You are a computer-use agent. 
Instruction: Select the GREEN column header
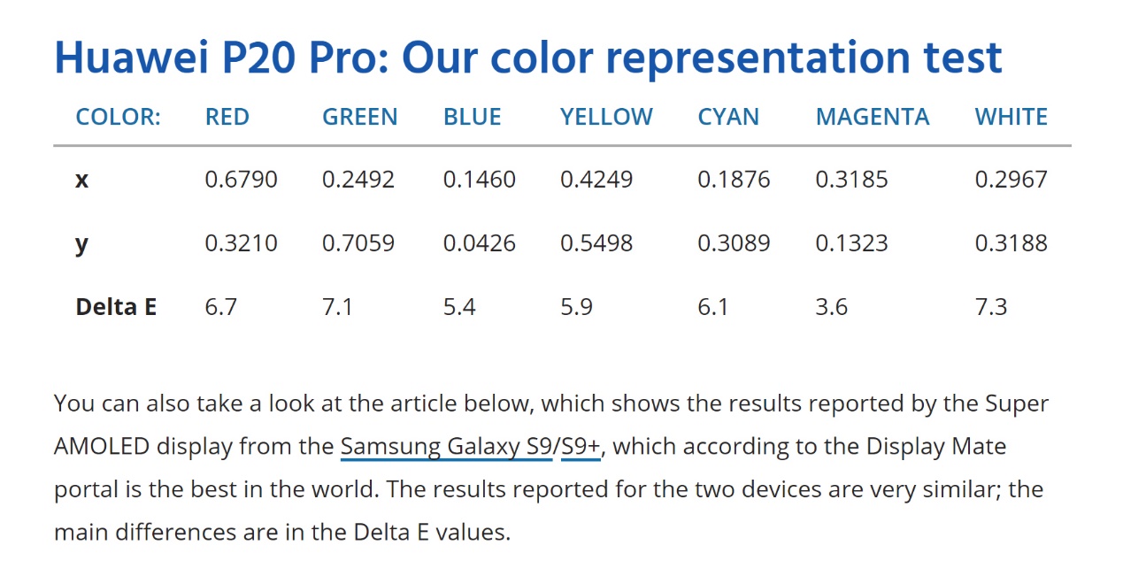pyautogui.click(x=359, y=117)
